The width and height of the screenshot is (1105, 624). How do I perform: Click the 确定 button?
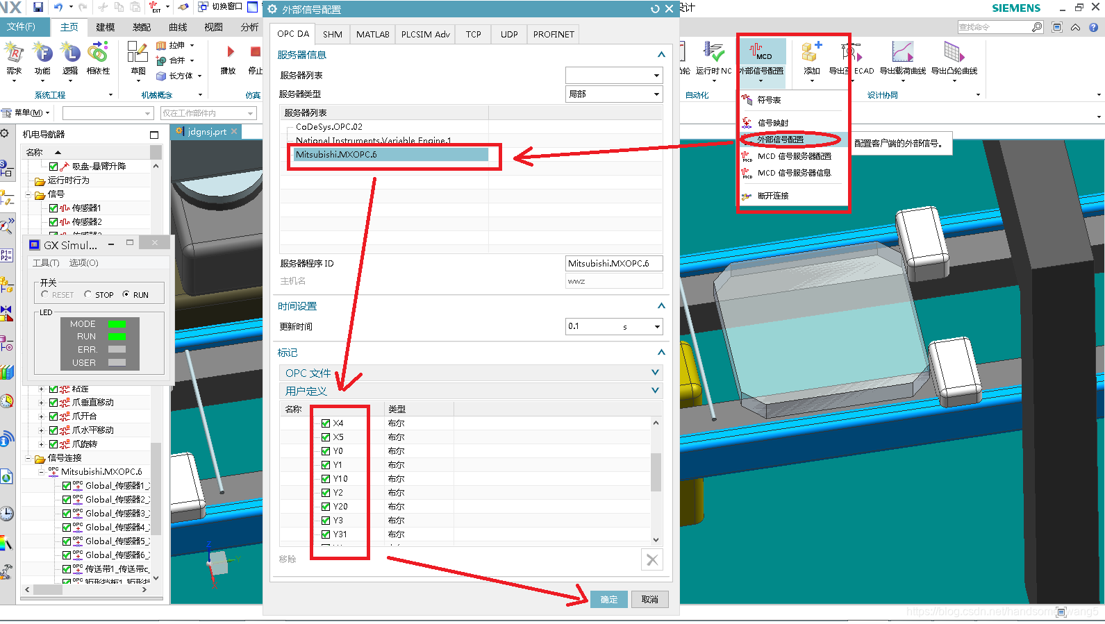coord(609,599)
